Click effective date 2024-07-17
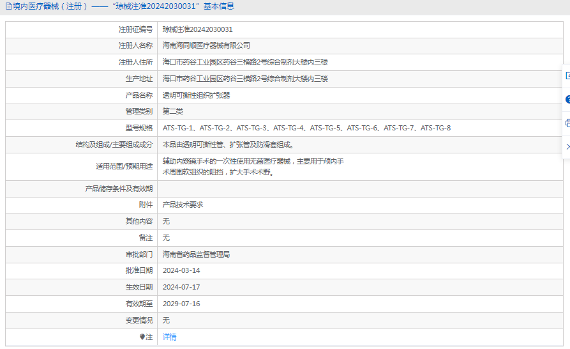 pos(181,287)
